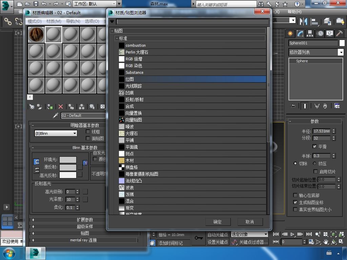The width and height of the screenshot is (347, 260).
Task: Click the save file icon in title bar
Action: (36, 4)
